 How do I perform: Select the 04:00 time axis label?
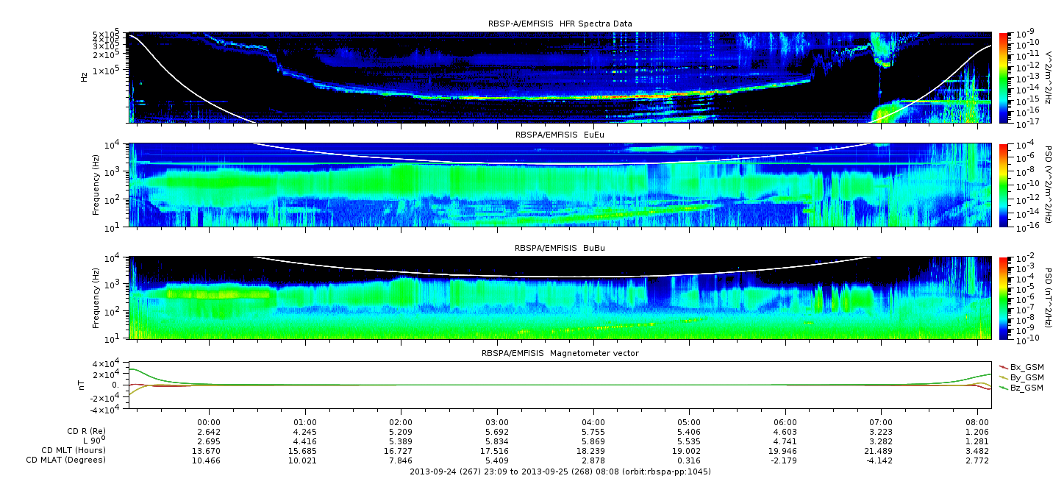(x=593, y=422)
